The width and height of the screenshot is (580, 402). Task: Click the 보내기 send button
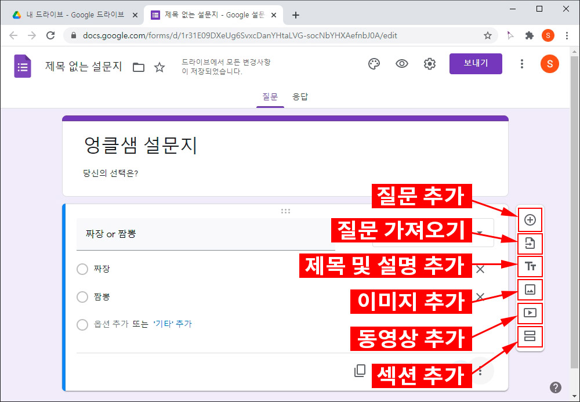click(x=476, y=64)
